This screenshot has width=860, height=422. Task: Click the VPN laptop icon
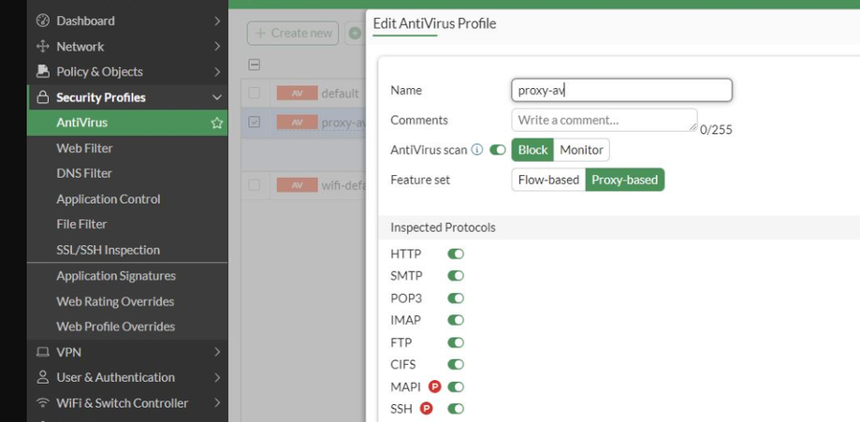pos(42,352)
